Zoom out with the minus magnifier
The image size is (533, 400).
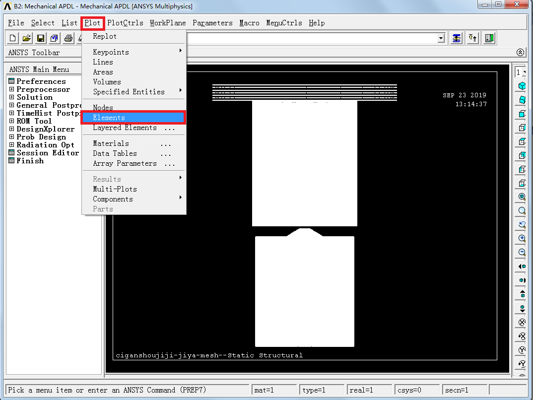(522, 252)
